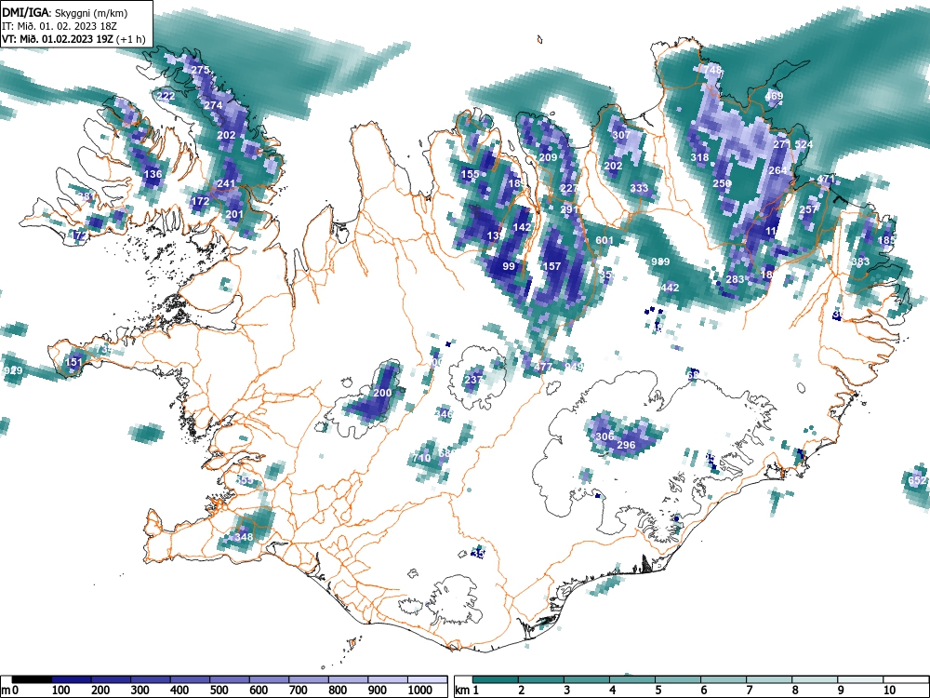Click the '652' value off the southeast coast
This screenshot has width=930, height=698.
click(x=917, y=480)
